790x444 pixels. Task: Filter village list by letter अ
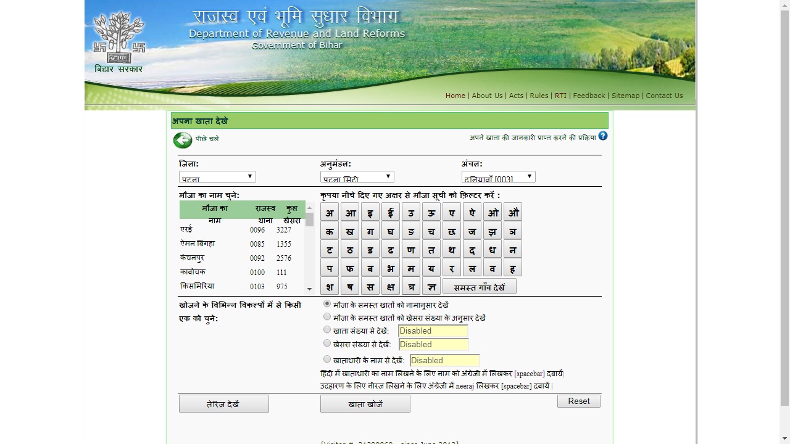[x=330, y=213]
